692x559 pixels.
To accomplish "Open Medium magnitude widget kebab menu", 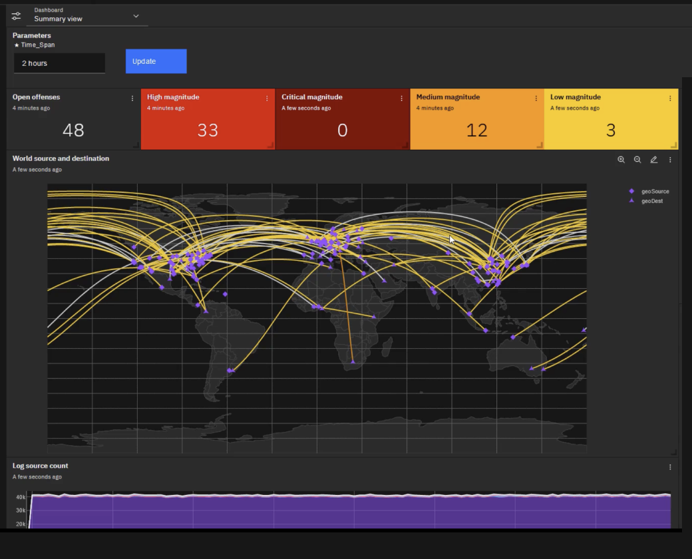I will tap(536, 98).
